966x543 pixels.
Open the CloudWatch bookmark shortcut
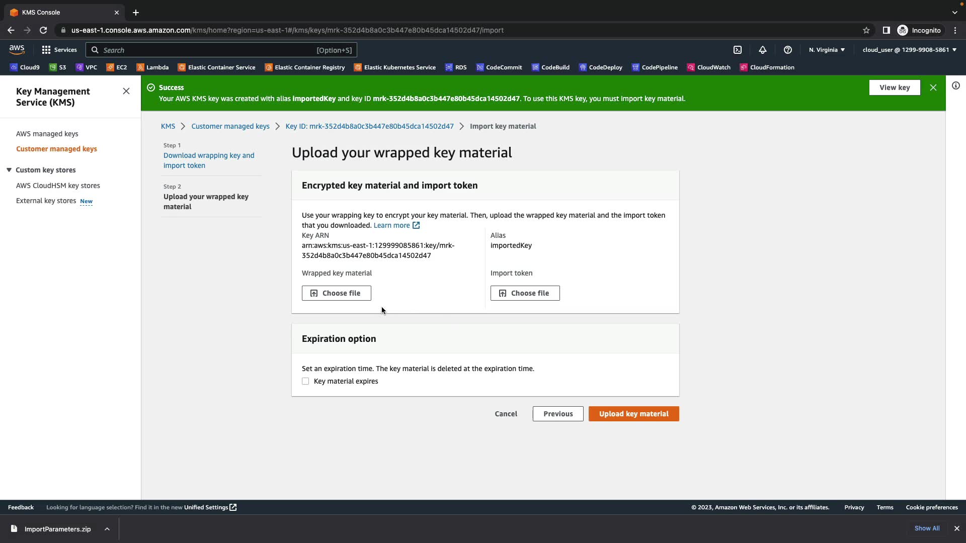(x=709, y=67)
